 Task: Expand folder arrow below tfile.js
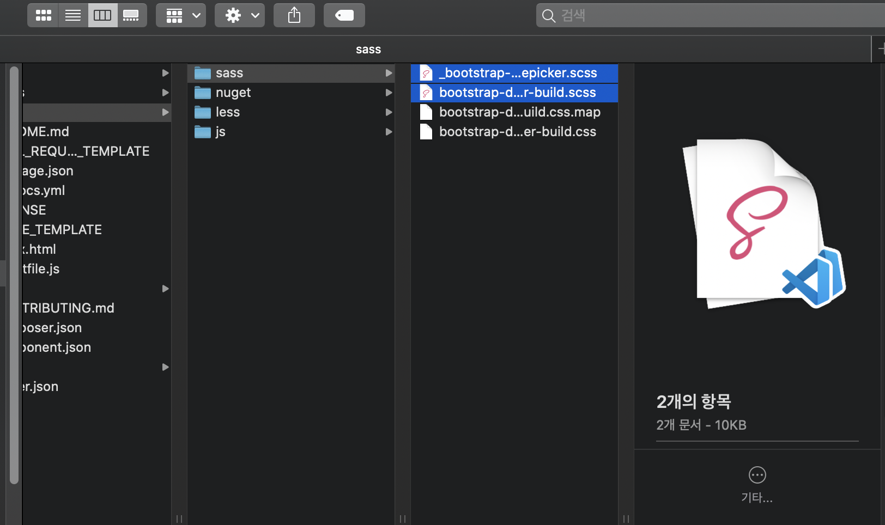[x=165, y=289]
